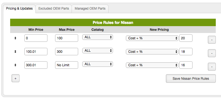Image resolution: width=221 pixels, height=102 pixels.
Task: Open the Excluded OEM Parts tab
Action: tap(53, 9)
